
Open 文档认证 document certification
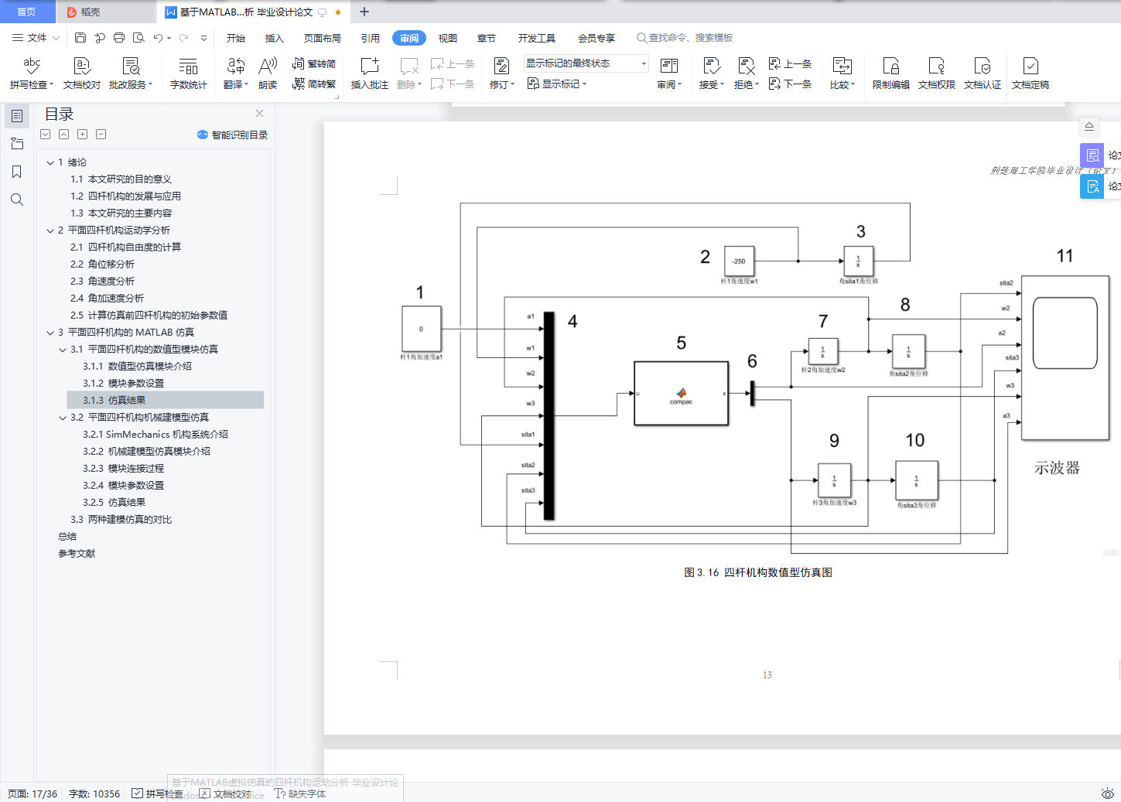(983, 73)
